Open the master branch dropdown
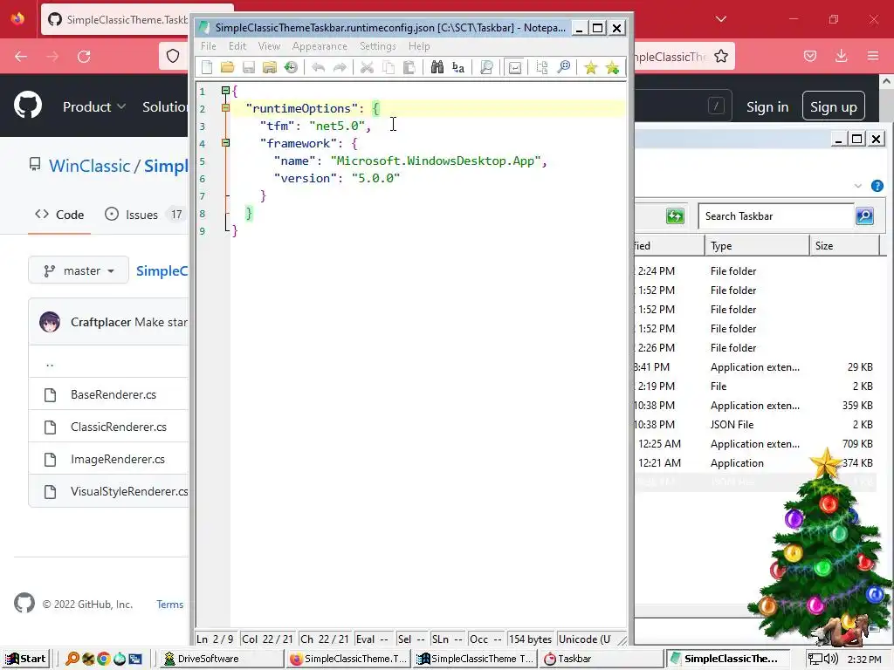This screenshot has width=894, height=670. pos(79,270)
